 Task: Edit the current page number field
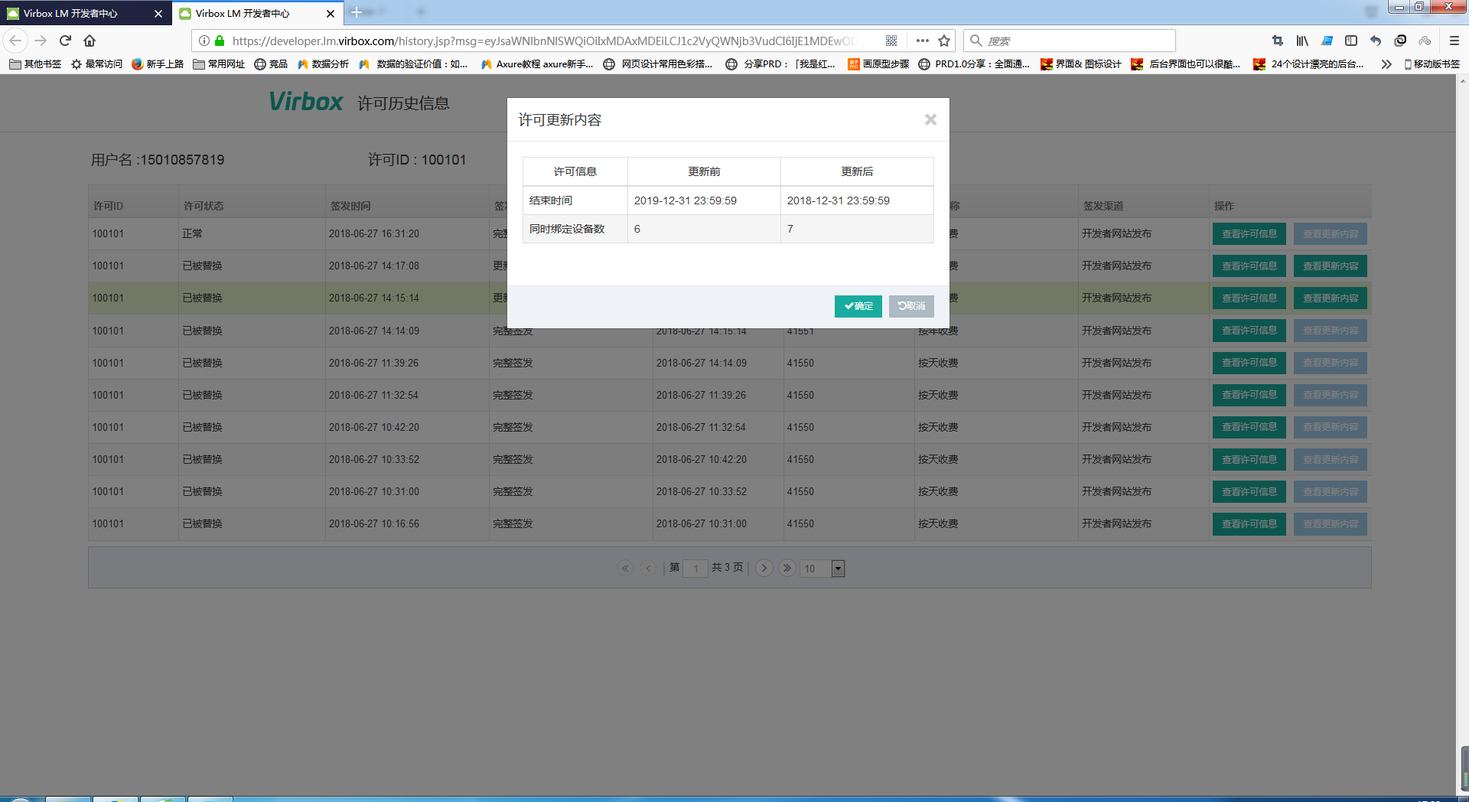[695, 569]
